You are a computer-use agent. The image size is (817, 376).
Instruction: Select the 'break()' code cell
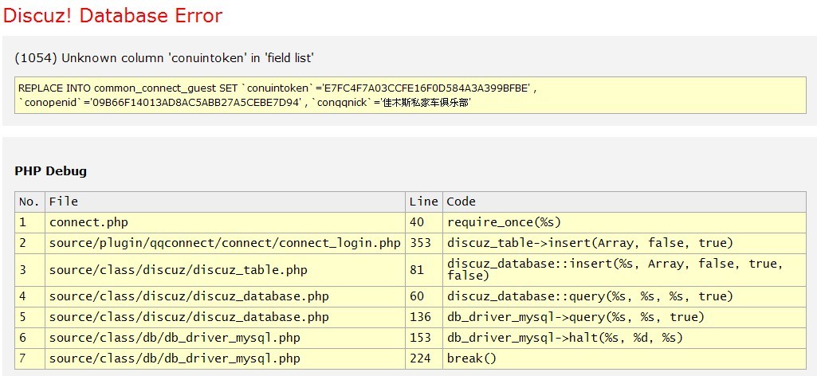pyautogui.click(x=624, y=358)
